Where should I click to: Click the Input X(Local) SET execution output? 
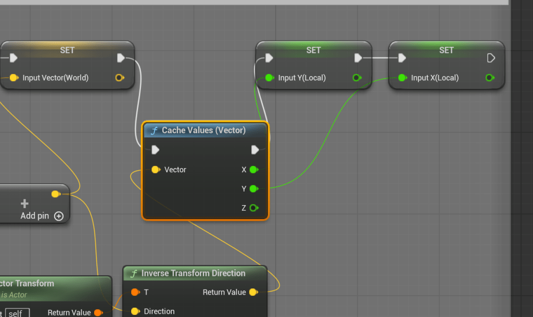coord(490,58)
